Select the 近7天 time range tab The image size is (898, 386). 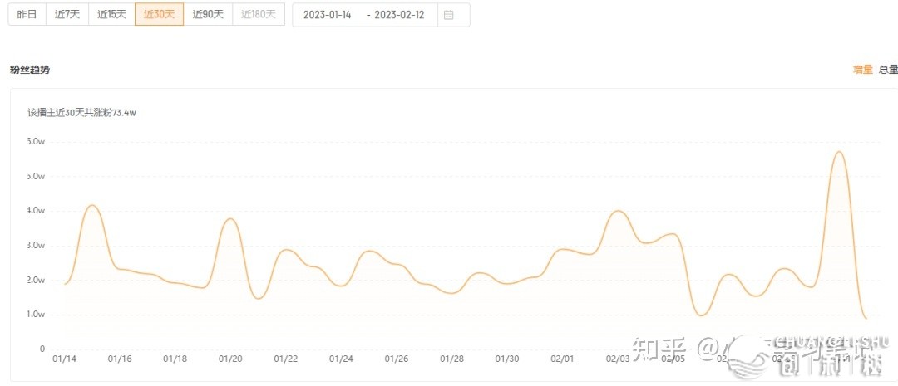coord(67,15)
